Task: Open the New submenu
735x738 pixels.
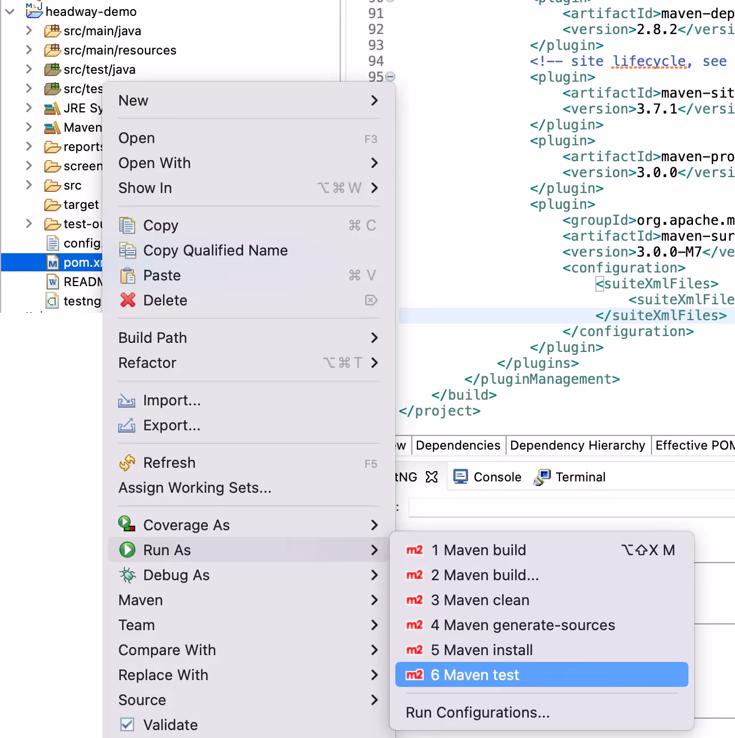Action: pos(248,100)
